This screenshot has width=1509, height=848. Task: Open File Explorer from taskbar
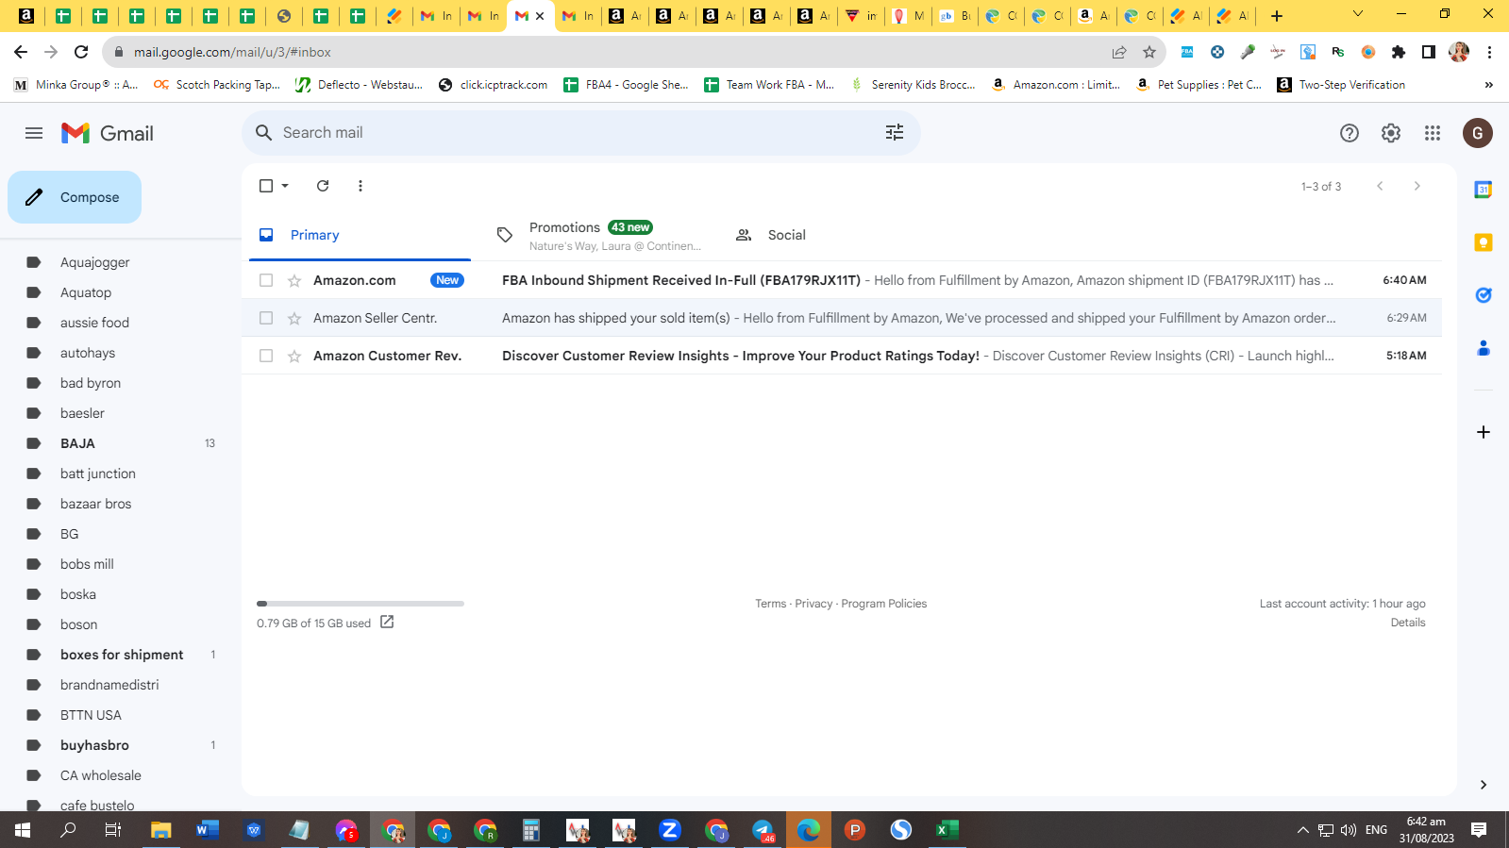pos(160,830)
